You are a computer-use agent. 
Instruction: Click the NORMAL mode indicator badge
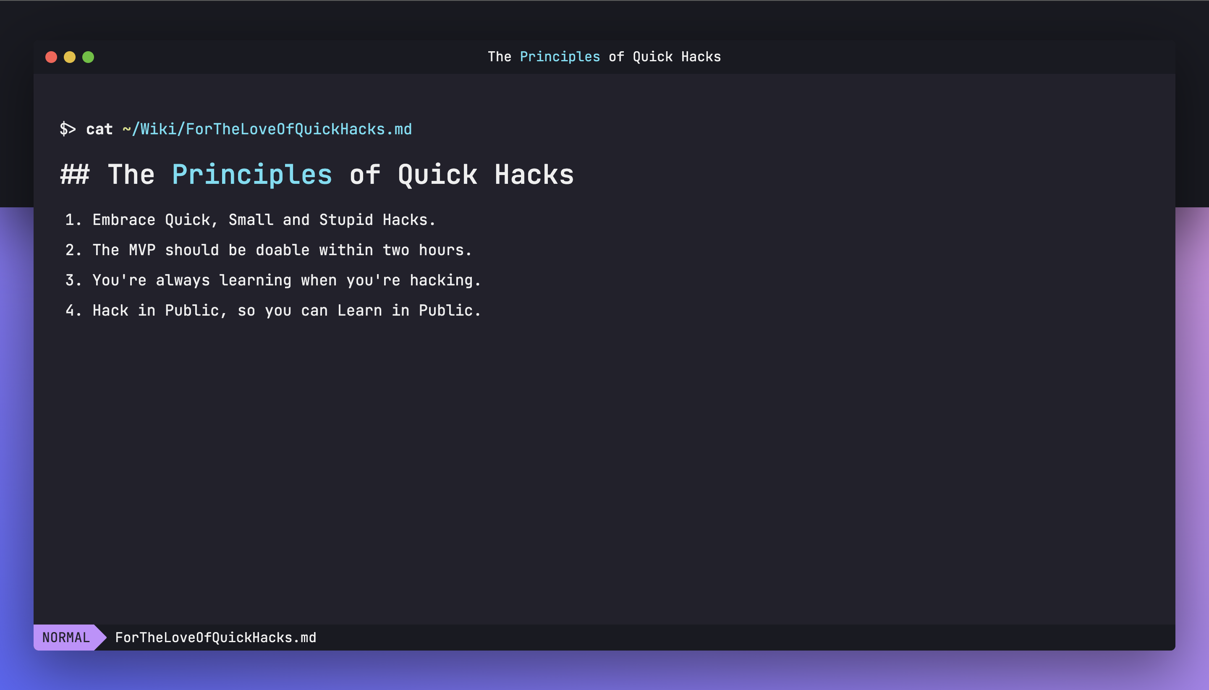[66, 638]
